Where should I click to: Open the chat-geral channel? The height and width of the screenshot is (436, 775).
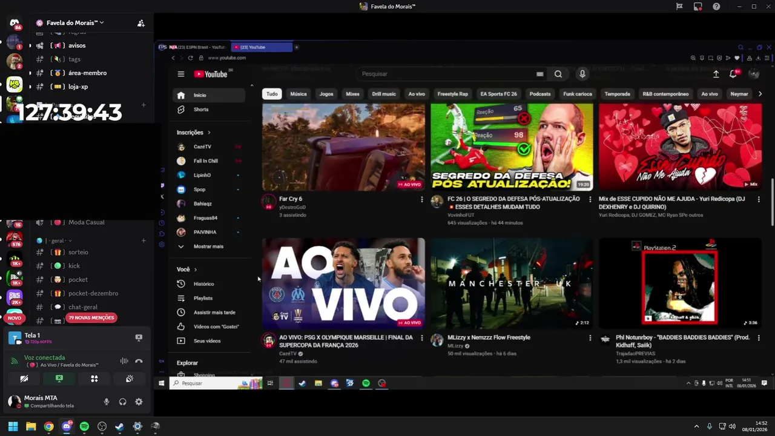point(82,307)
